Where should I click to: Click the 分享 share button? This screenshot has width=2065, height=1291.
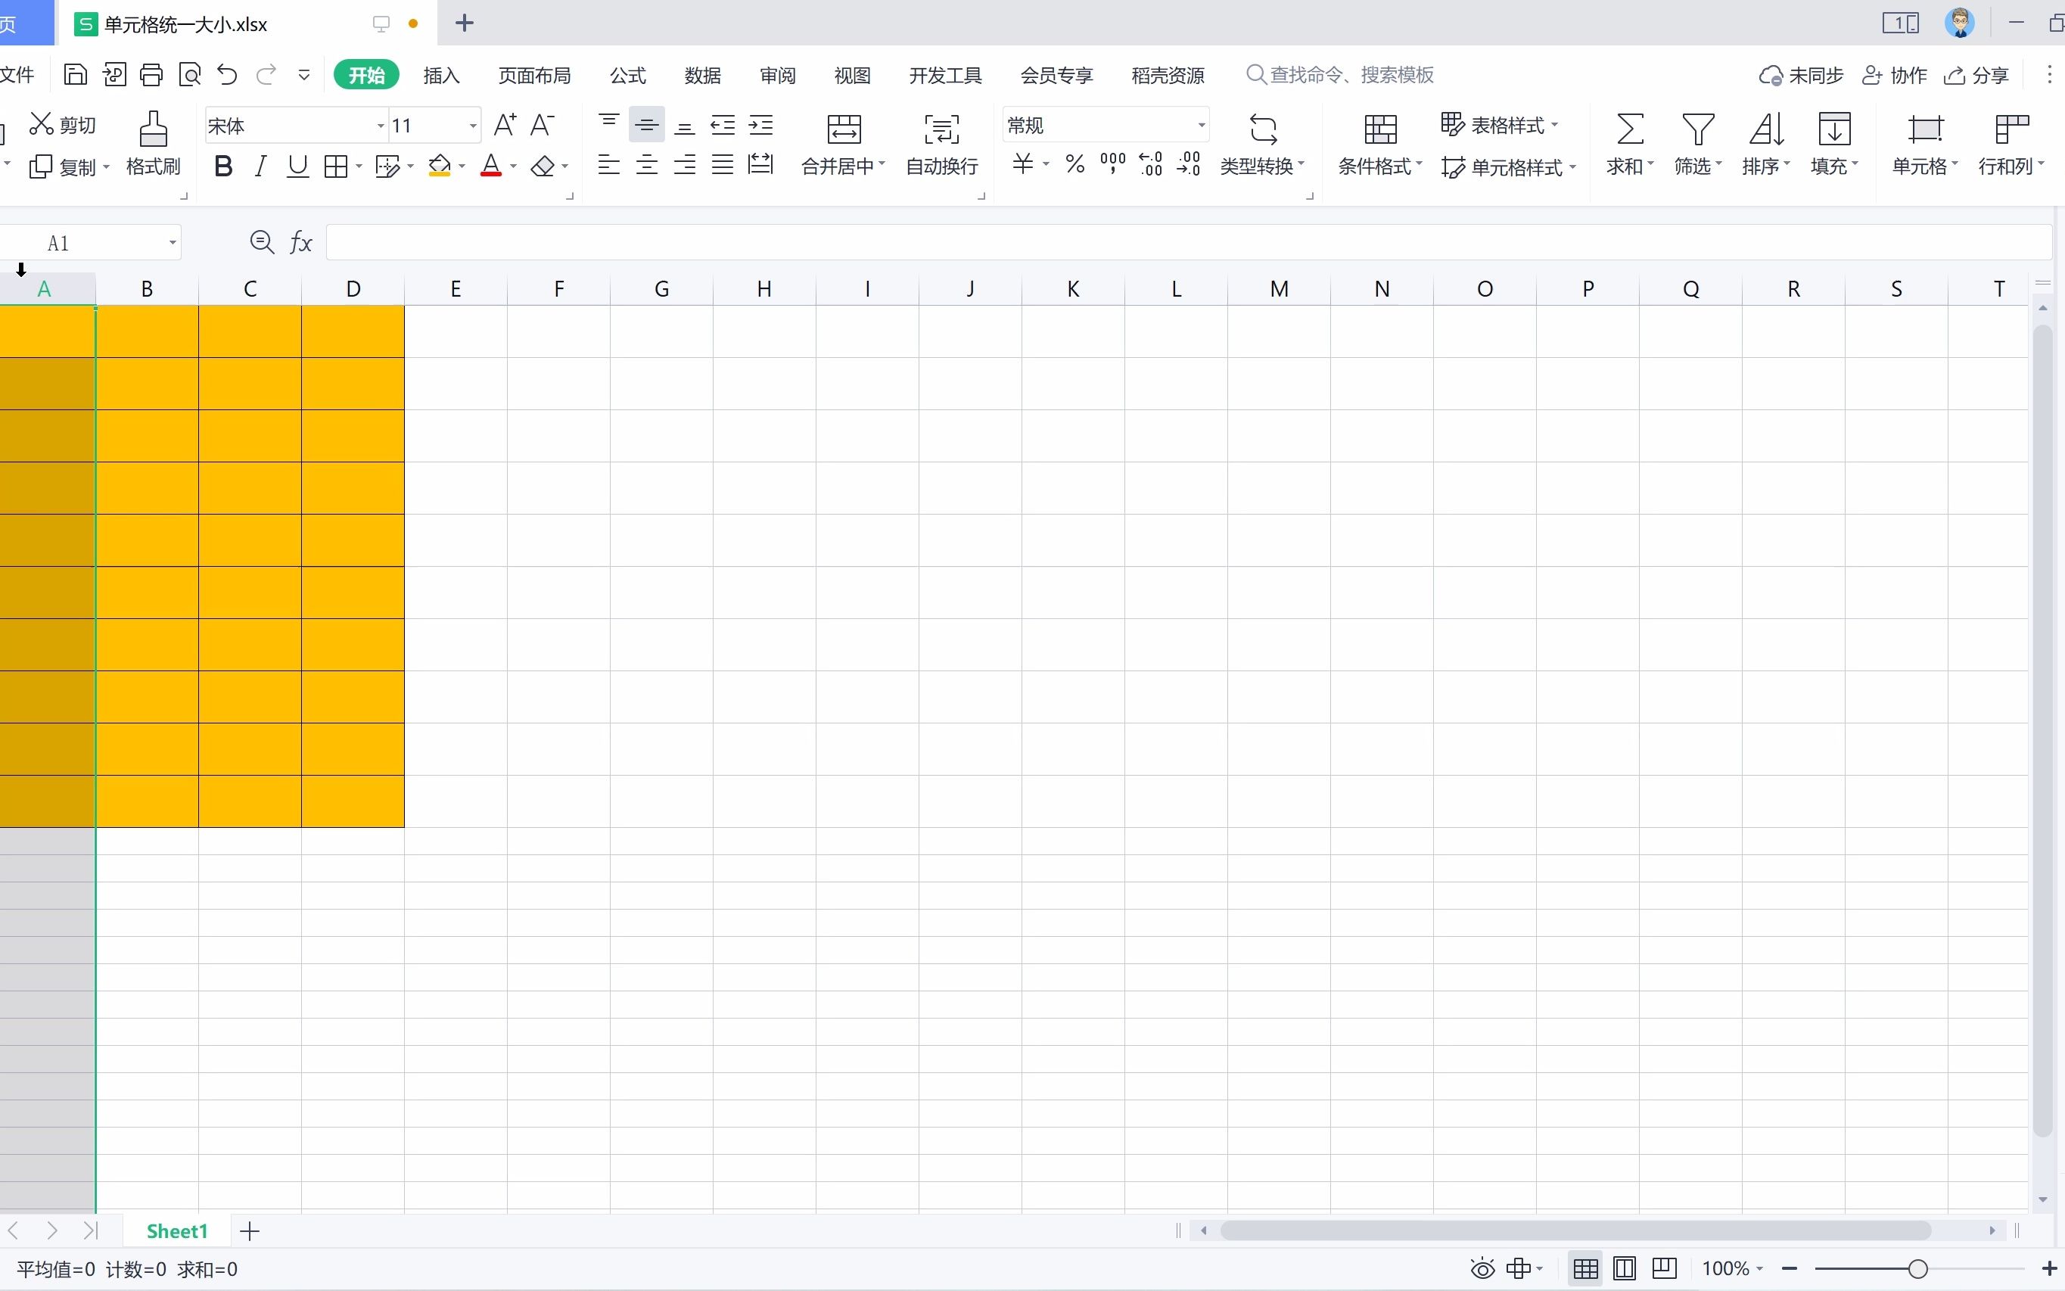click(1977, 75)
